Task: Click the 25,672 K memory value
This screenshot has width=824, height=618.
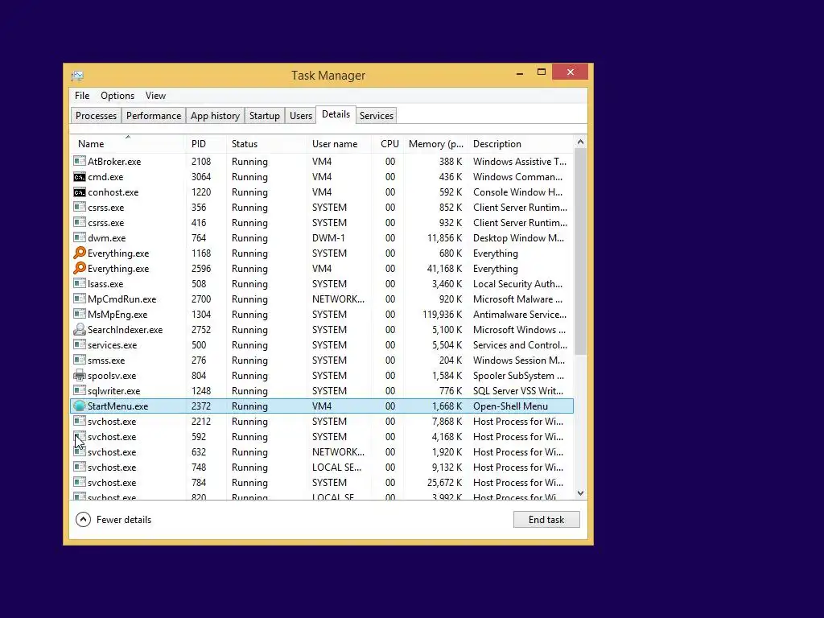Action: point(444,483)
